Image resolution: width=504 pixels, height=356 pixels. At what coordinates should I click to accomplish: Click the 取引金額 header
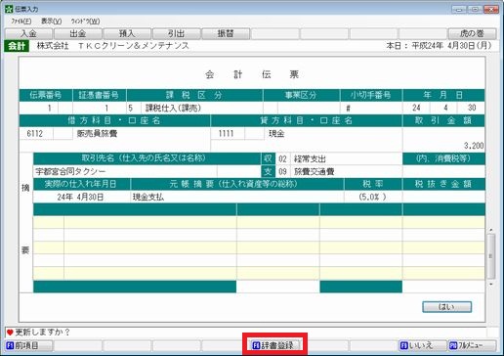(x=443, y=120)
